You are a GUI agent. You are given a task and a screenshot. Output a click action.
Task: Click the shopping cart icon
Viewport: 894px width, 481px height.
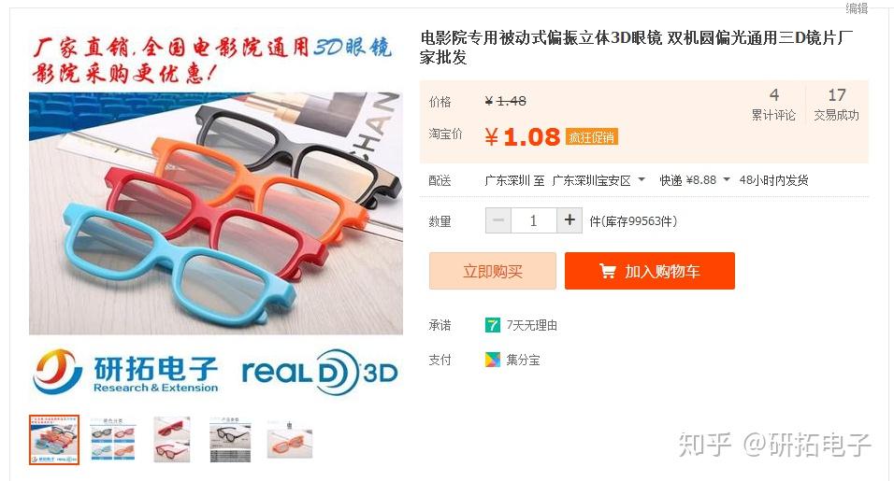608,272
